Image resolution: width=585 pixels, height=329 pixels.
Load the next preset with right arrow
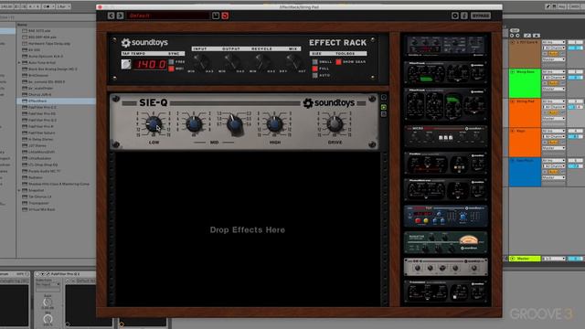(120, 16)
